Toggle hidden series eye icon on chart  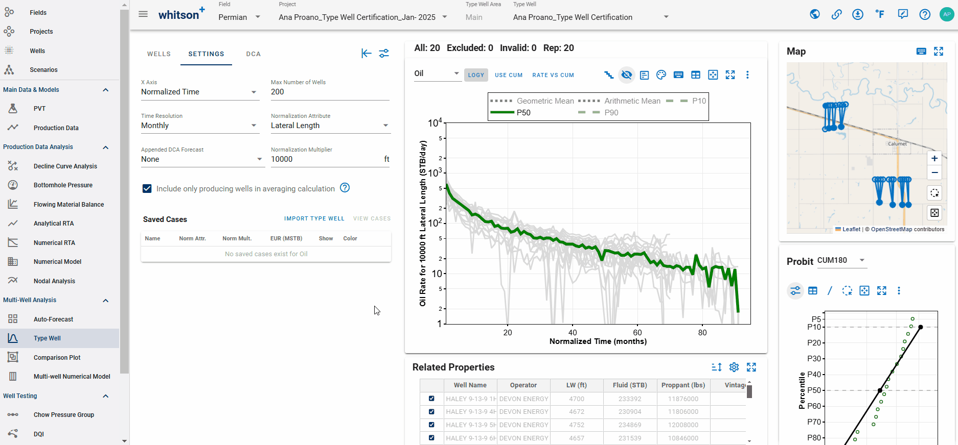[x=626, y=75]
